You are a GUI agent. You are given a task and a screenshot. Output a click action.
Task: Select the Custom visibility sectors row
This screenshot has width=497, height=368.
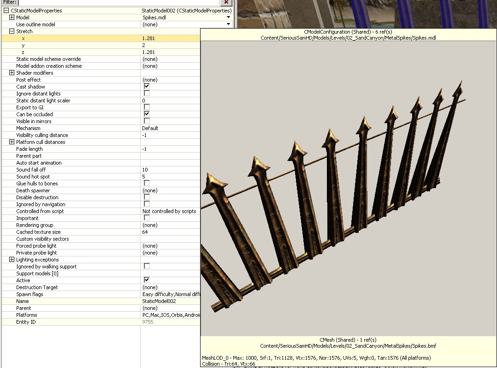pos(101,239)
